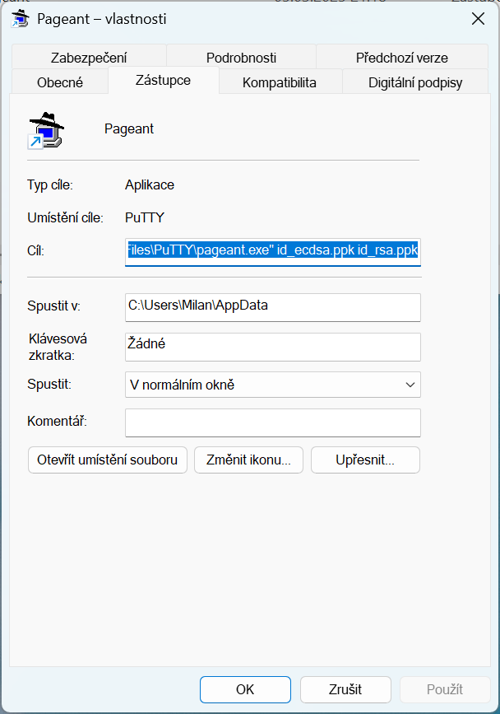Click the Pageant shortcut icon with hat
Viewport: 500px width, 714px height.
tap(46, 130)
